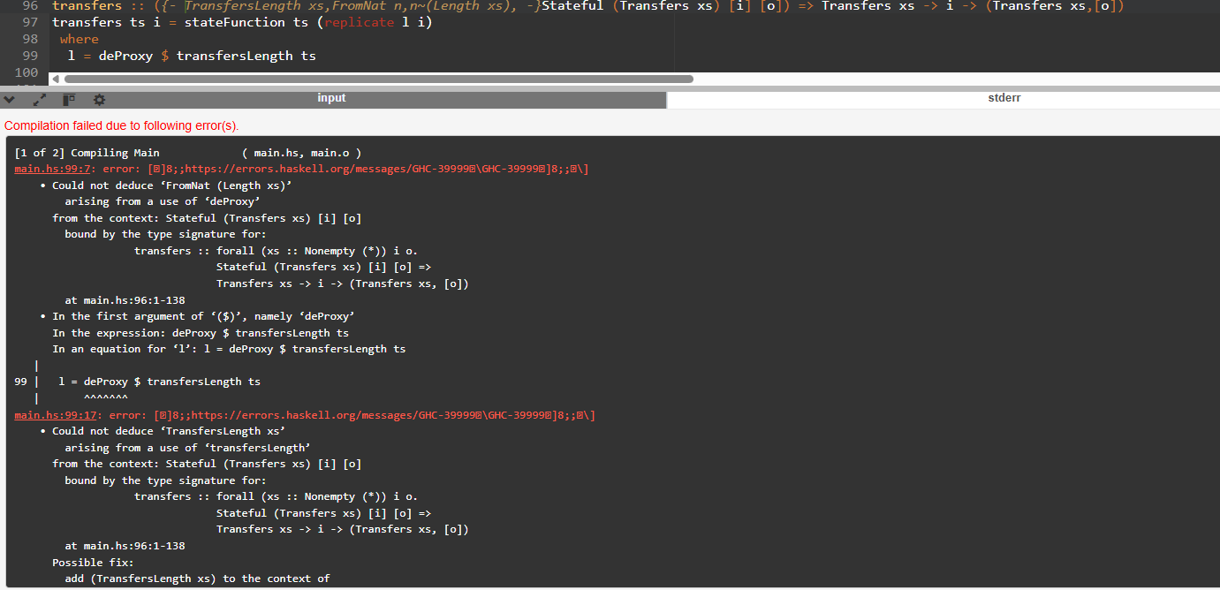Click the left arrow of the horizontal scrollbar
The image size is (1220, 590).
tap(57, 79)
